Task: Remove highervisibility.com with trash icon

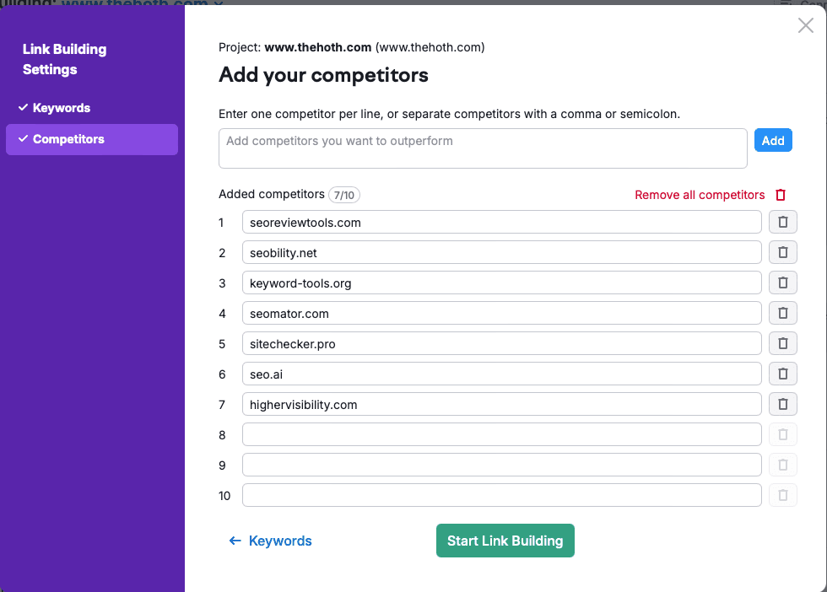Action: pos(782,404)
